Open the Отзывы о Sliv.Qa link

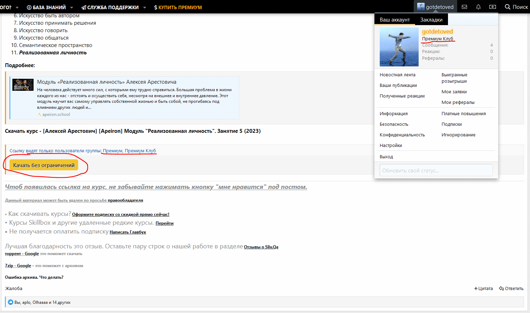point(261,247)
